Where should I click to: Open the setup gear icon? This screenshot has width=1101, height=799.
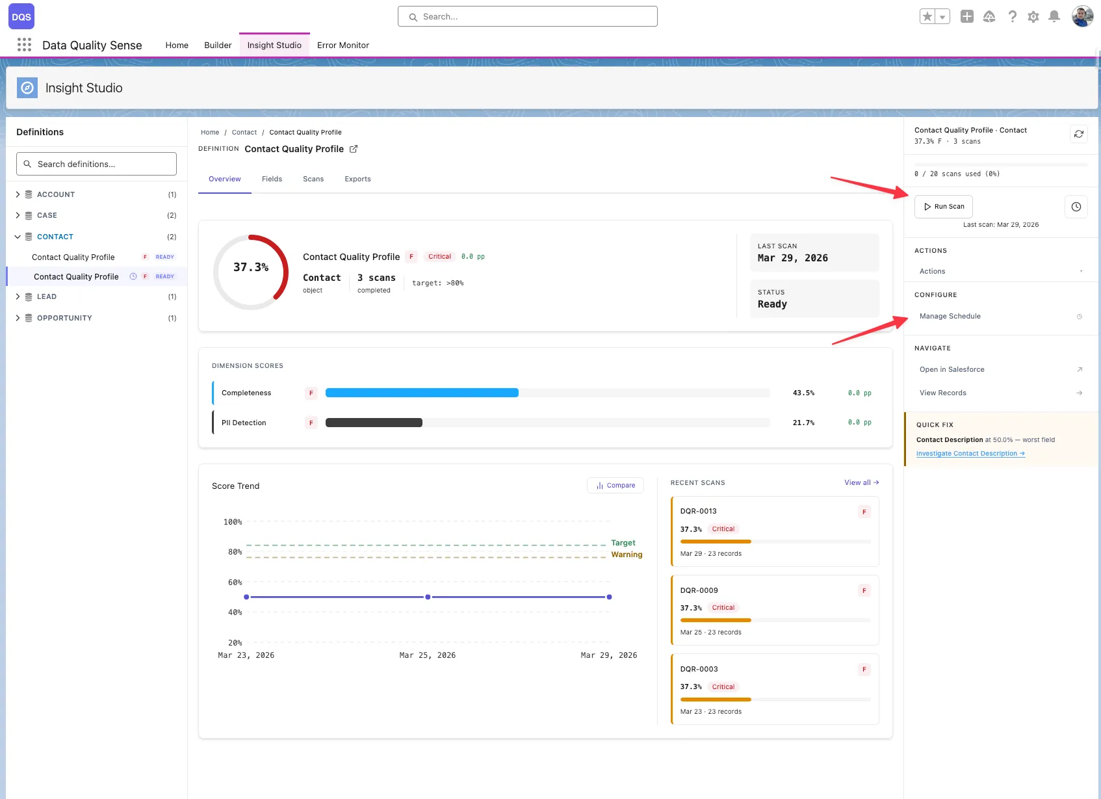point(1033,17)
